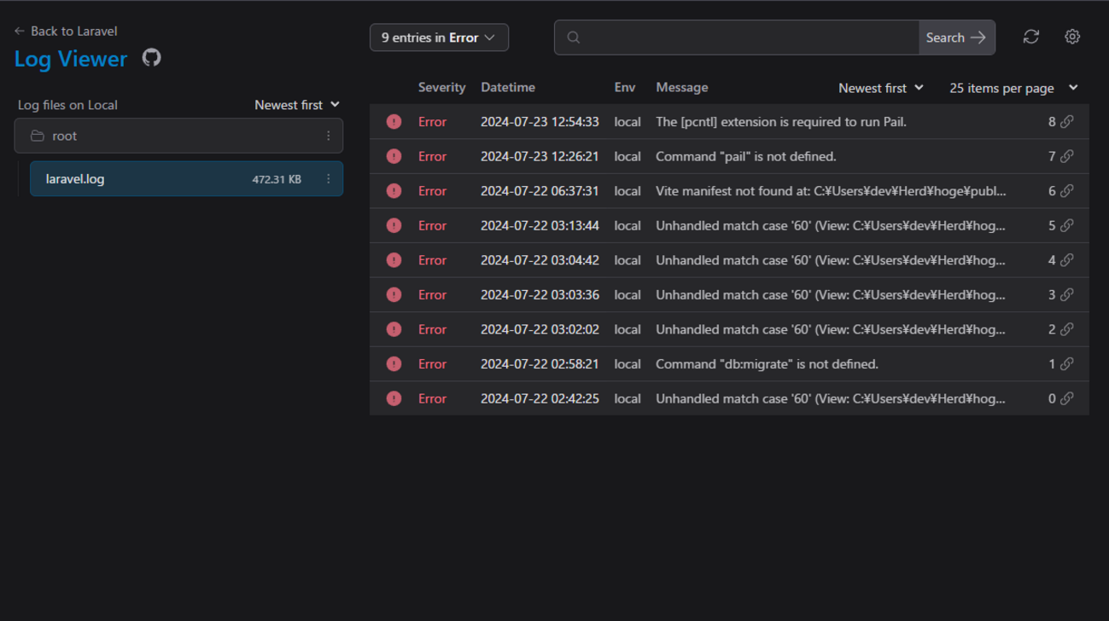Copy link icon for entry 4
The width and height of the screenshot is (1109, 621).
pyautogui.click(x=1067, y=260)
